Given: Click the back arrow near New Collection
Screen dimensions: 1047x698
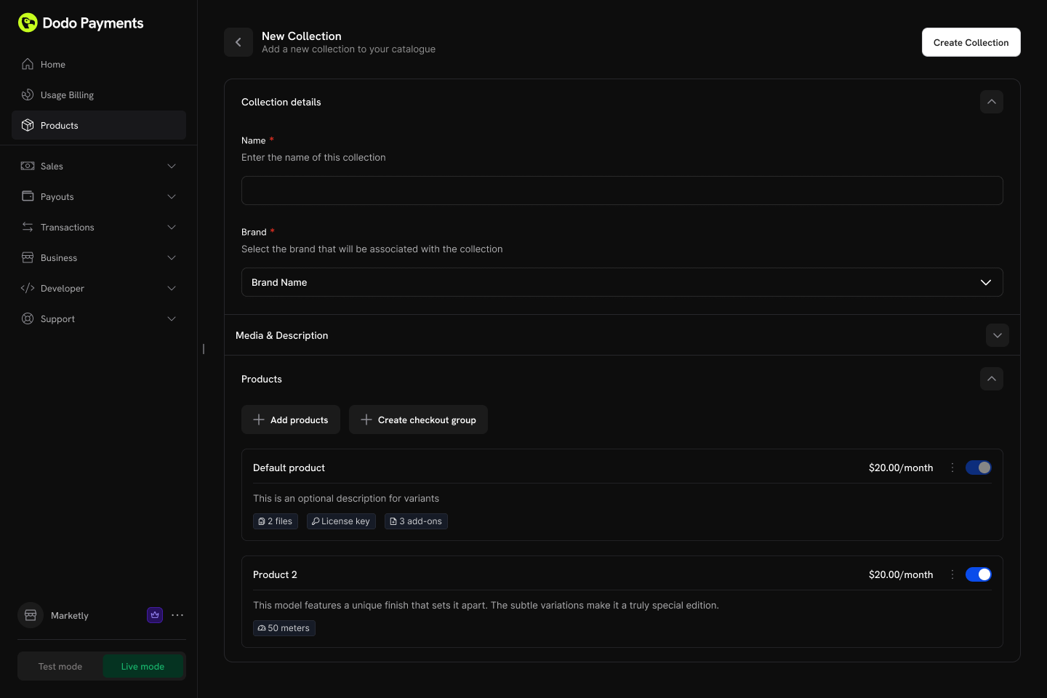Looking at the screenshot, I should 238,42.
